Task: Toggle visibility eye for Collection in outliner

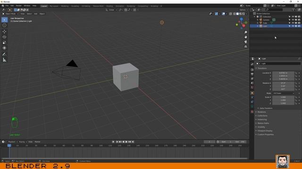Action: 293,17
